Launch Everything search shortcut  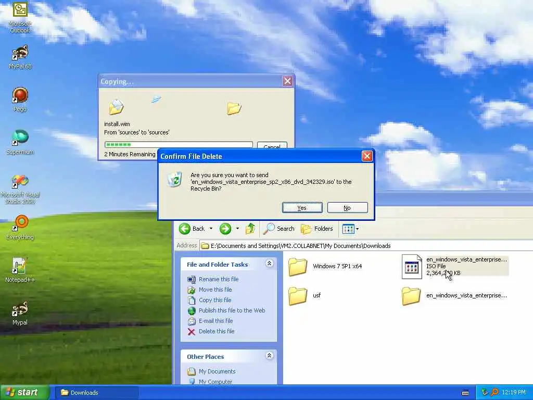20,227
